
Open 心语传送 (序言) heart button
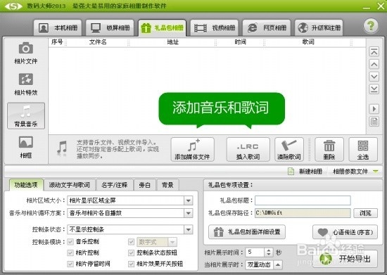click(x=345, y=232)
